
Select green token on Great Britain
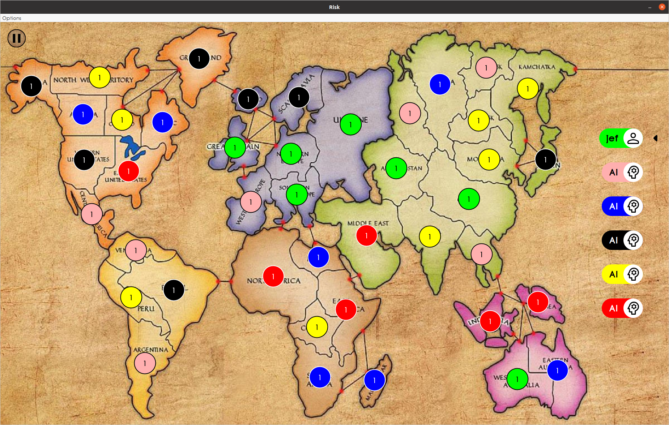point(235,148)
